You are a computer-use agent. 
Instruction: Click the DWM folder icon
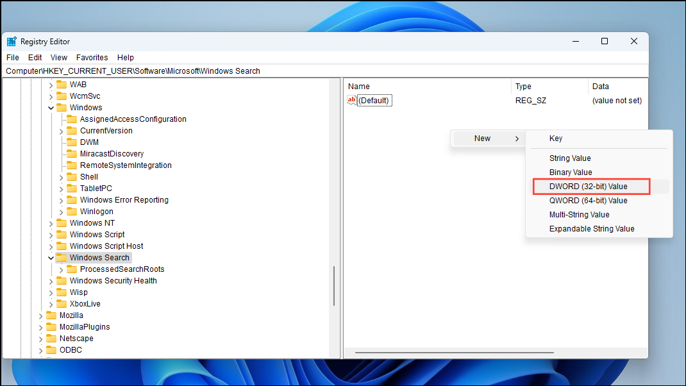pos(72,142)
